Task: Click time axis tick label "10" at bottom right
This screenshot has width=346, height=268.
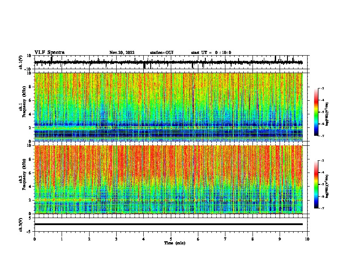Action: [307, 239]
